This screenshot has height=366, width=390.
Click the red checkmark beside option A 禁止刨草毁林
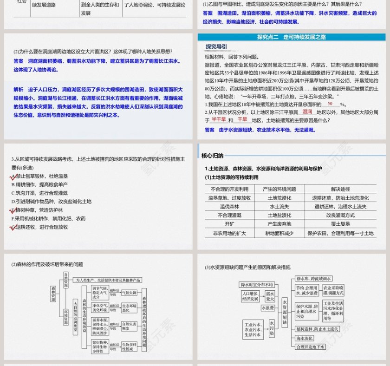click(13, 176)
